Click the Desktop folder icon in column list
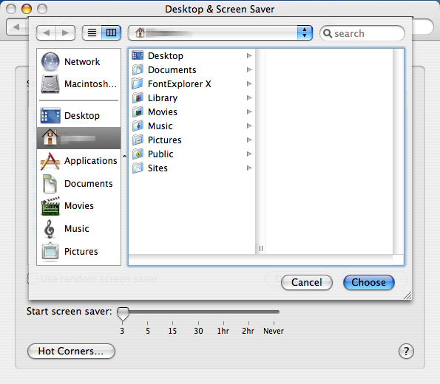 pos(138,55)
